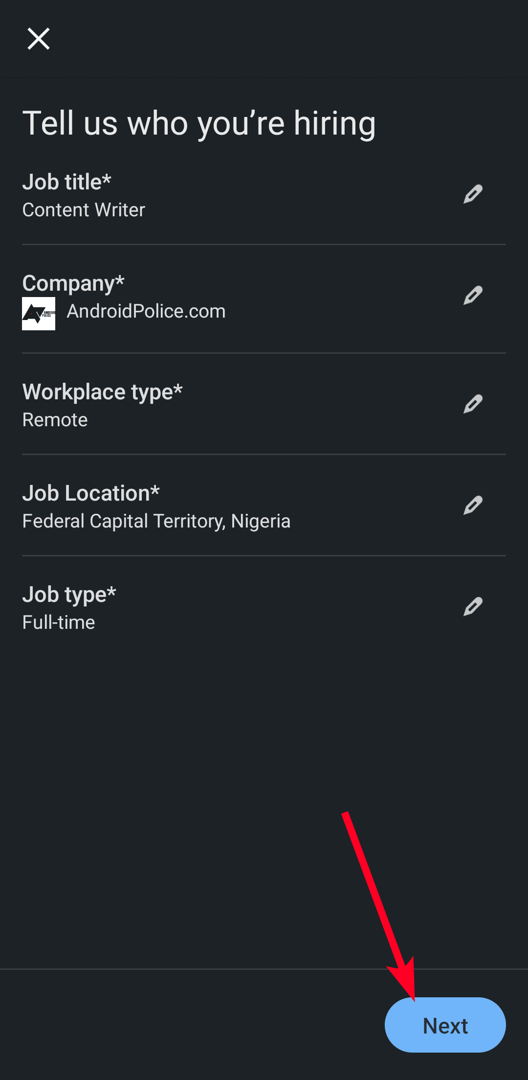This screenshot has width=528, height=1080.
Task: Tap the Job Location label
Action: (x=91, y=493)
